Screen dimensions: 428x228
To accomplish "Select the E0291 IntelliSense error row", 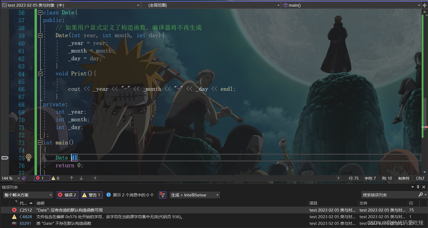I will click(x=214, y=223).
